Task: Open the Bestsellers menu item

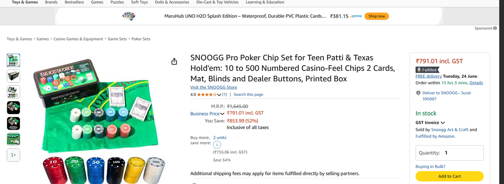Action: [74, 2]
